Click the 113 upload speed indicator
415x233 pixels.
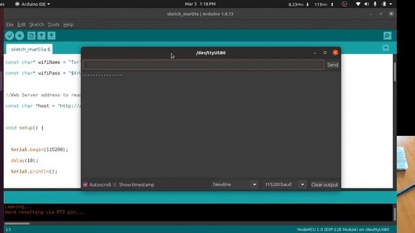324,5
